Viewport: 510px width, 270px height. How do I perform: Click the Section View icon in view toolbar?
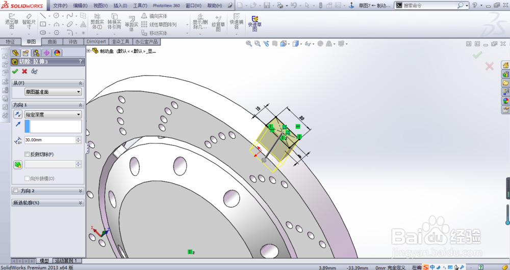coord(275,43)
